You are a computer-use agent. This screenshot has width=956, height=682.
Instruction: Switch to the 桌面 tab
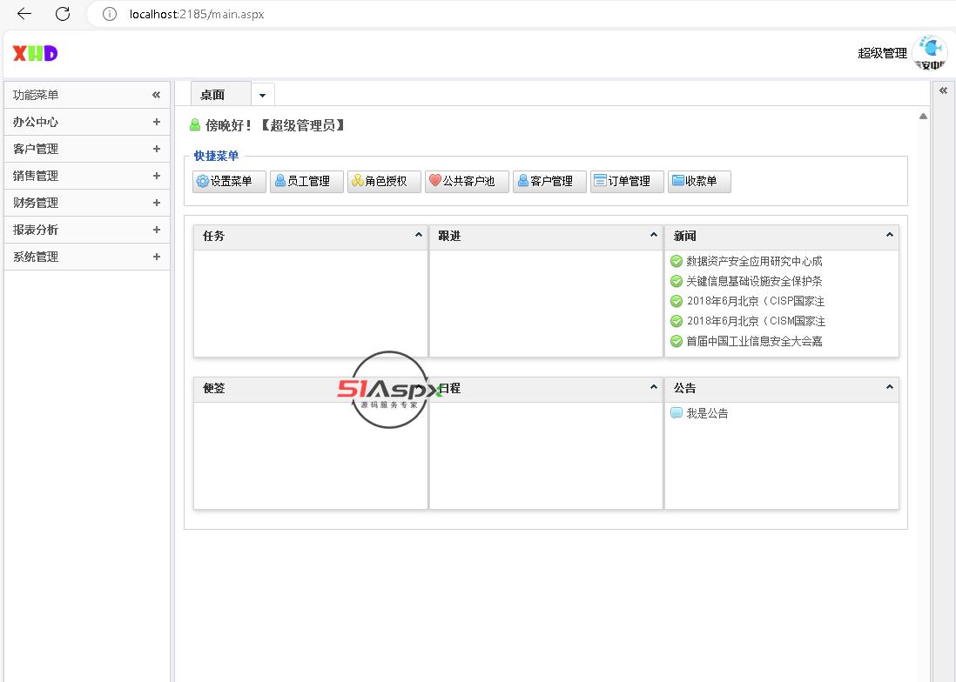coord(213,95)
